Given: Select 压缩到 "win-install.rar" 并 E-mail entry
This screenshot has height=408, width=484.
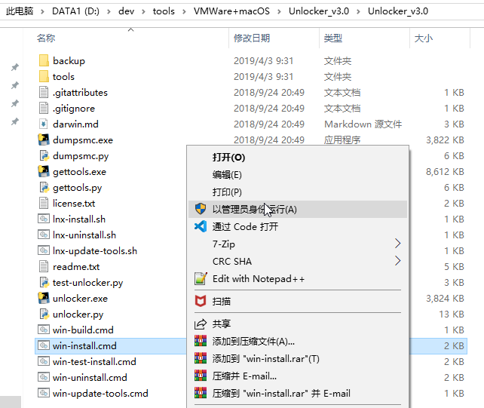Looking at the screenshot, I should [298, 393].
